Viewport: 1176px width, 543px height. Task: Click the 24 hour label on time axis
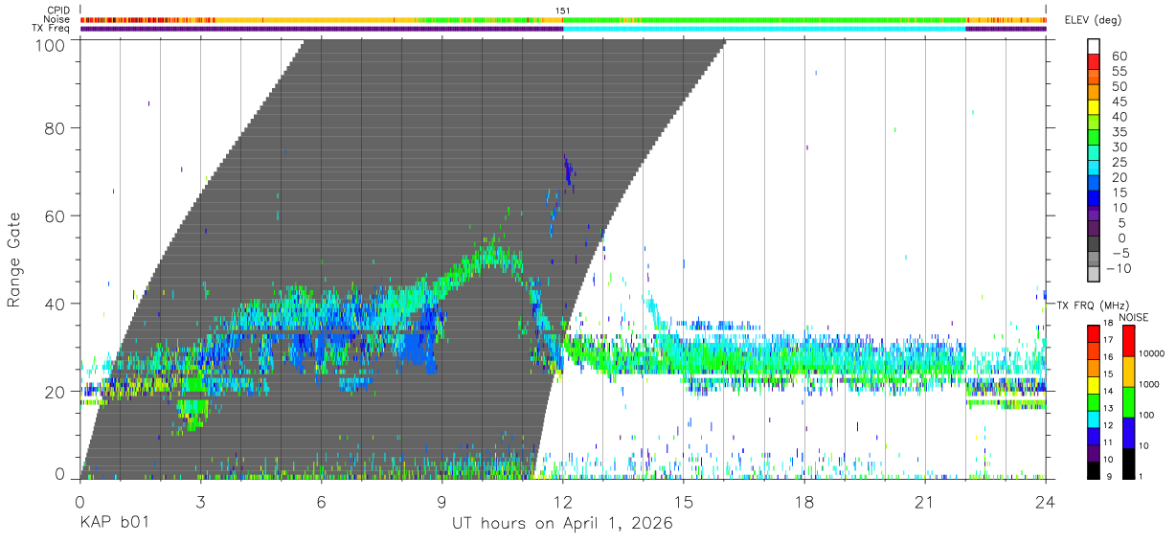1046,503
